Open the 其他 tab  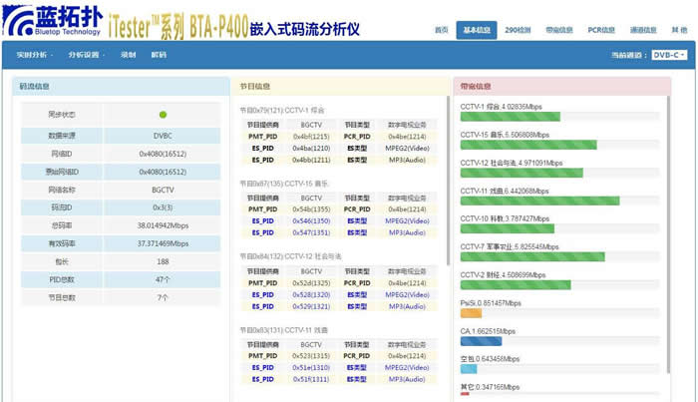pyautogui.click(x=679, y=30)
